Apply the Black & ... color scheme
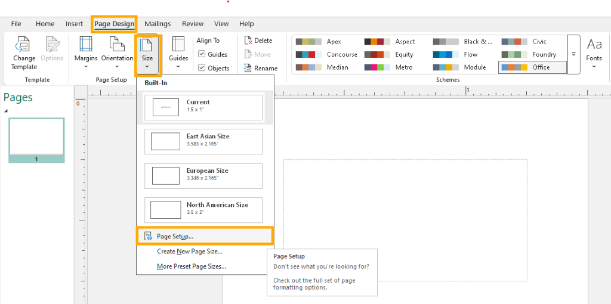 coord(464,42)
